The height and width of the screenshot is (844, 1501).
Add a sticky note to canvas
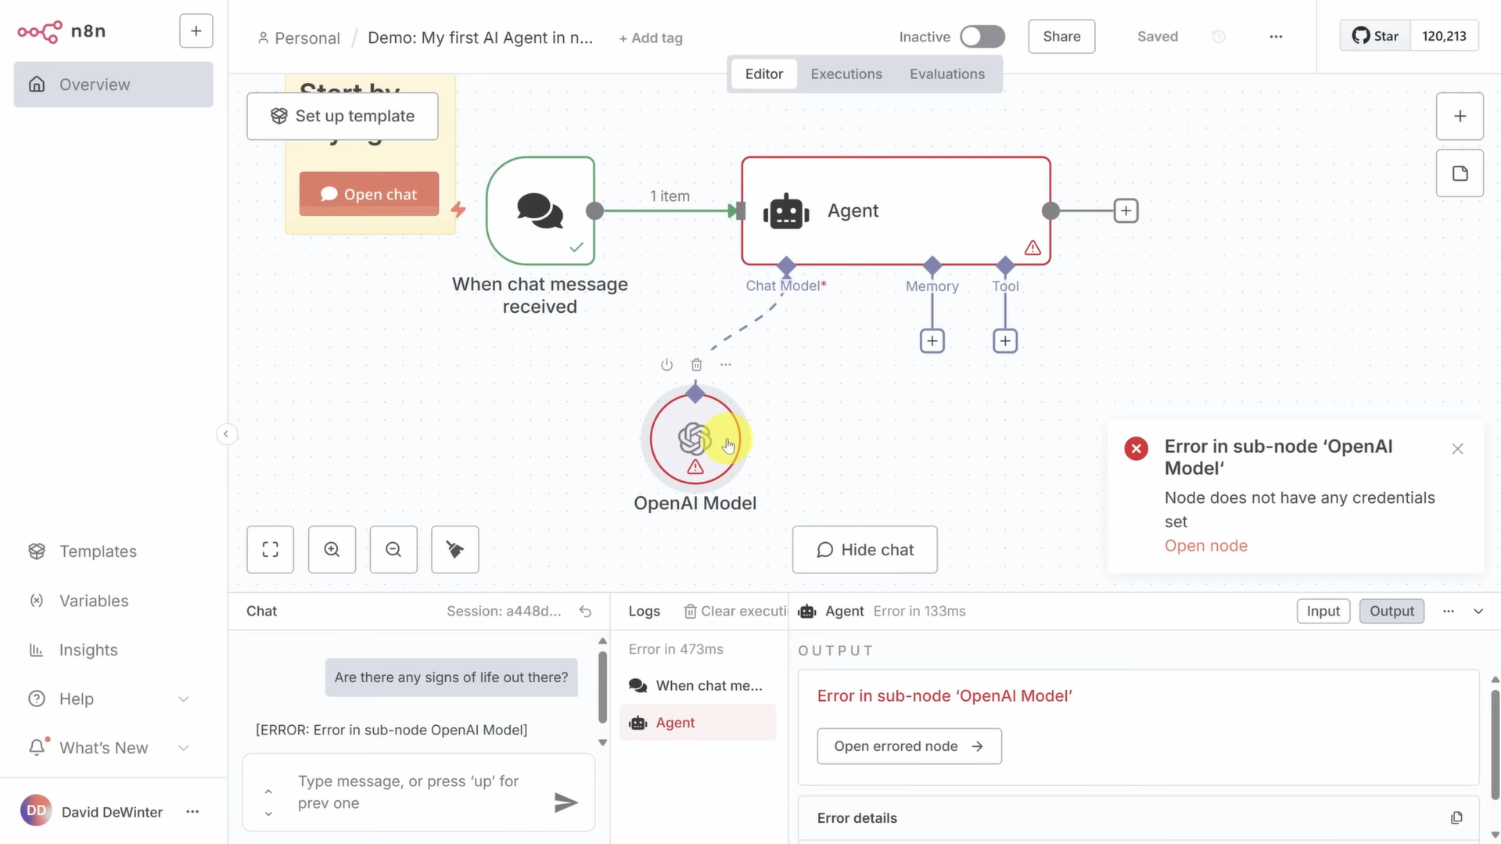pos(1460,173)
